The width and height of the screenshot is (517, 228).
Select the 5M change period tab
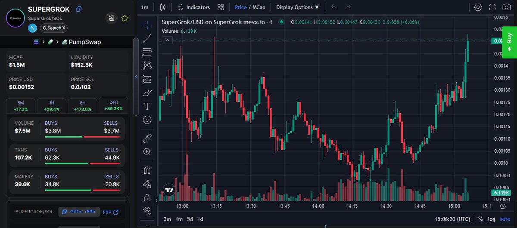[x=21, y=106]
